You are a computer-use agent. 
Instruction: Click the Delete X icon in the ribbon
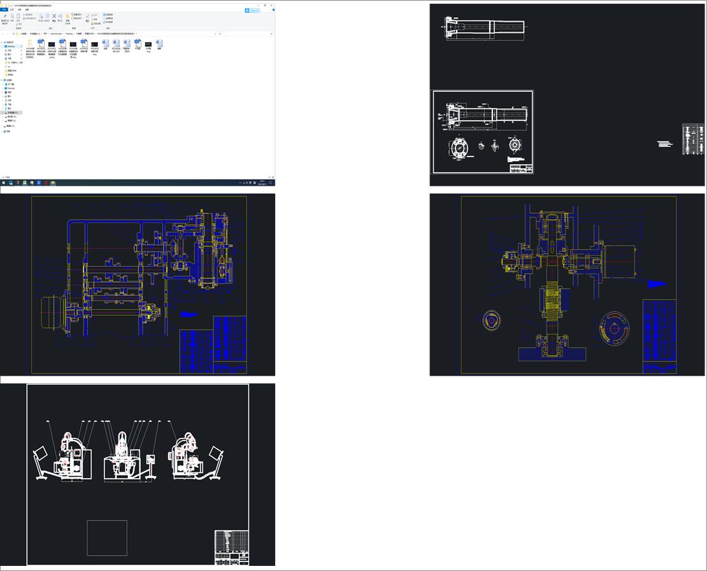54,16
